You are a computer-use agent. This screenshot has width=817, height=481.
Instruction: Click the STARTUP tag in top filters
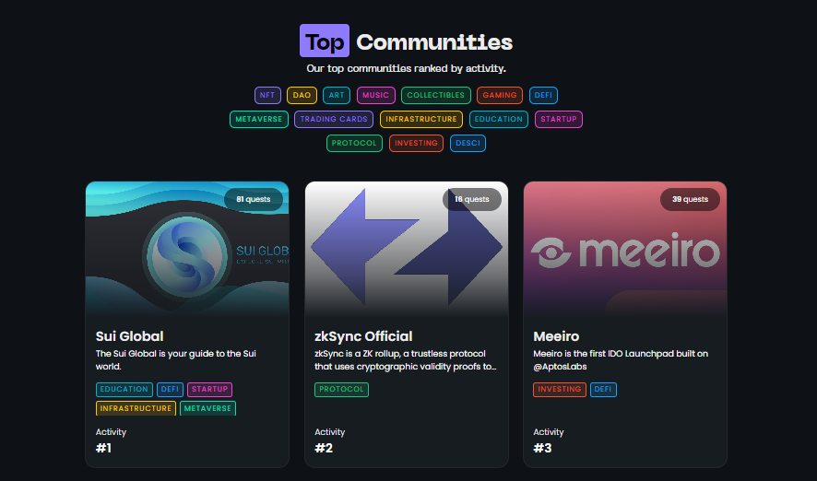point(559,119)
